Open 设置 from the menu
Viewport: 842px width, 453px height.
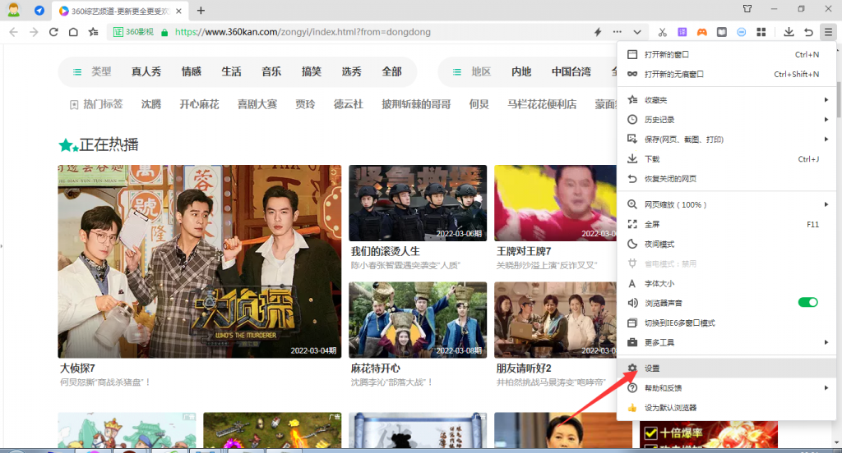tap(727, 368)
